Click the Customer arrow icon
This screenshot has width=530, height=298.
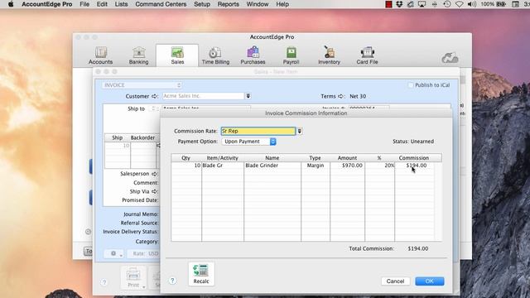pyautogui.click(x=155, y=96)
